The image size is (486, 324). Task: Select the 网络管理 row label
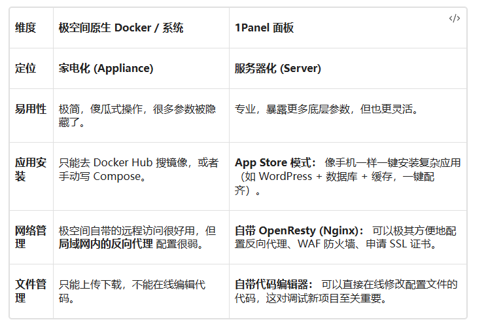click(x=31, y=237)
